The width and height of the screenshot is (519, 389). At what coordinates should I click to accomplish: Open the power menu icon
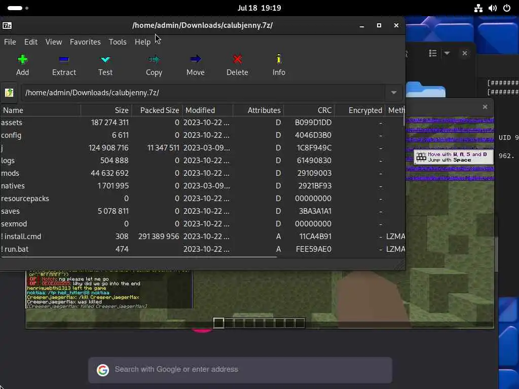507,8
